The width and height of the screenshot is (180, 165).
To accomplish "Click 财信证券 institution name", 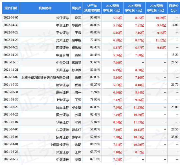I will (x=62, y=85).
